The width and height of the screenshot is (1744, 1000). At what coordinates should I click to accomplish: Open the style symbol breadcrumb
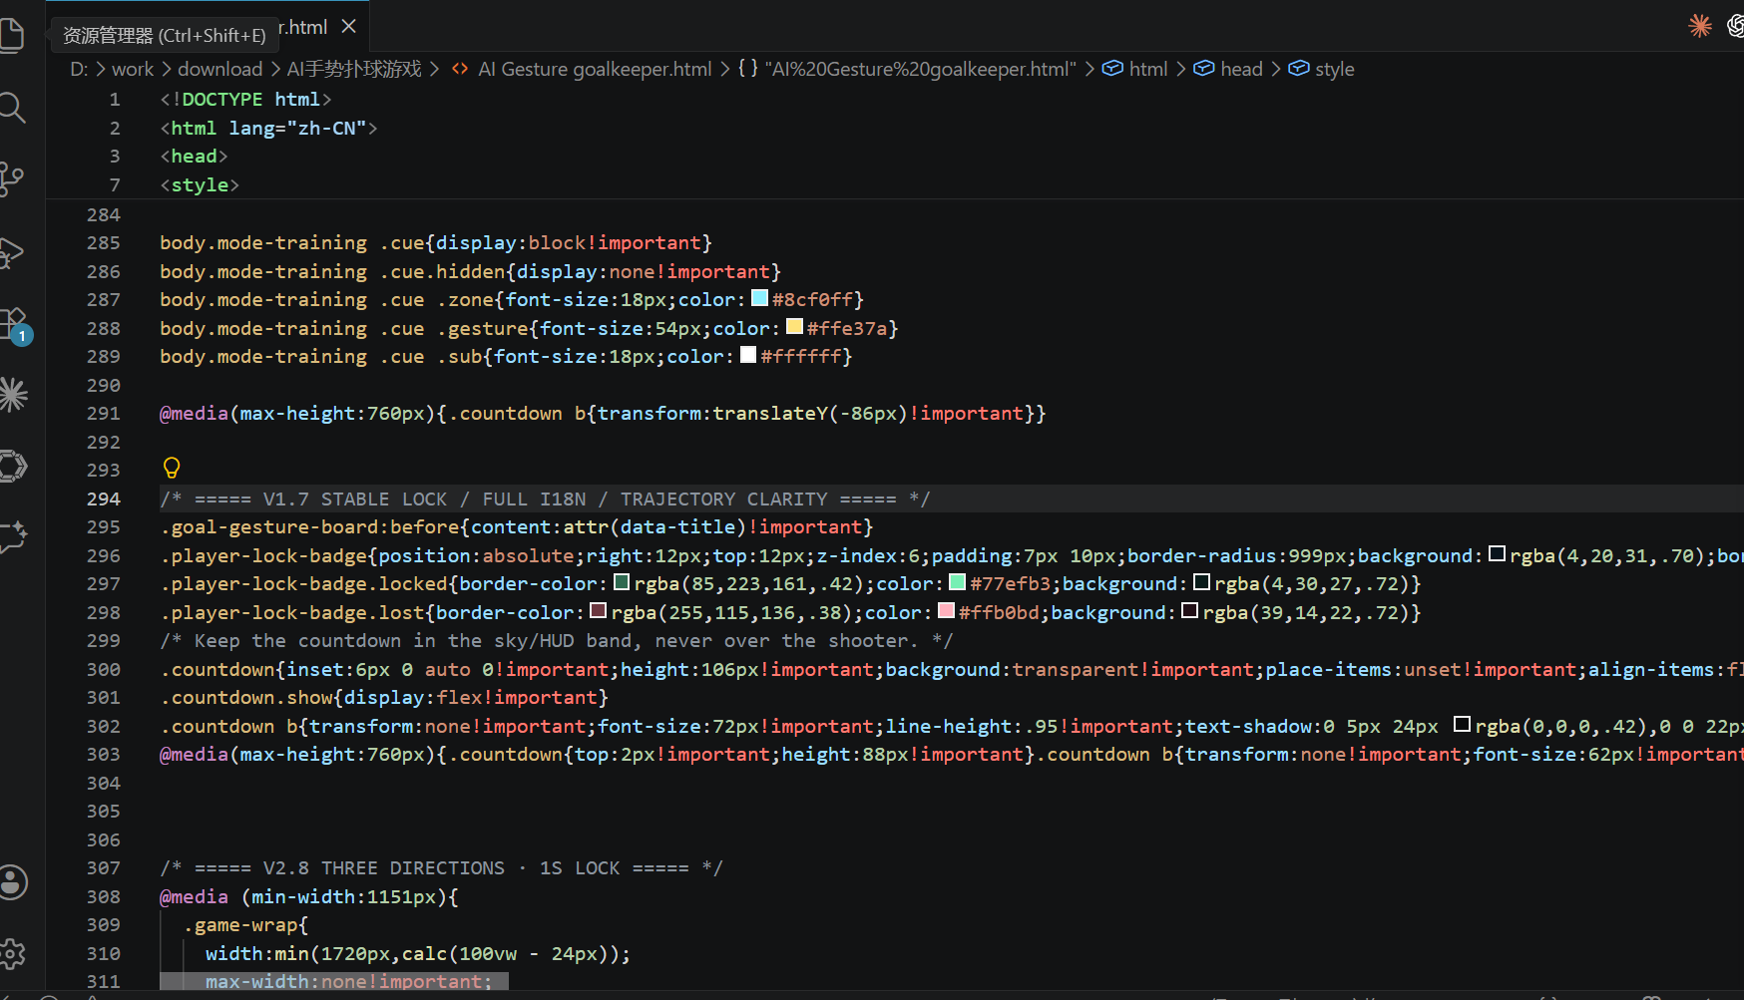[x=1335, y=69]
